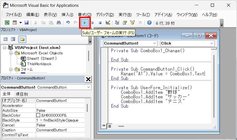This screenshot has width=237, height=140.
Task: Open the ヘルプ(H) menu
Action: tap(209, 15)
